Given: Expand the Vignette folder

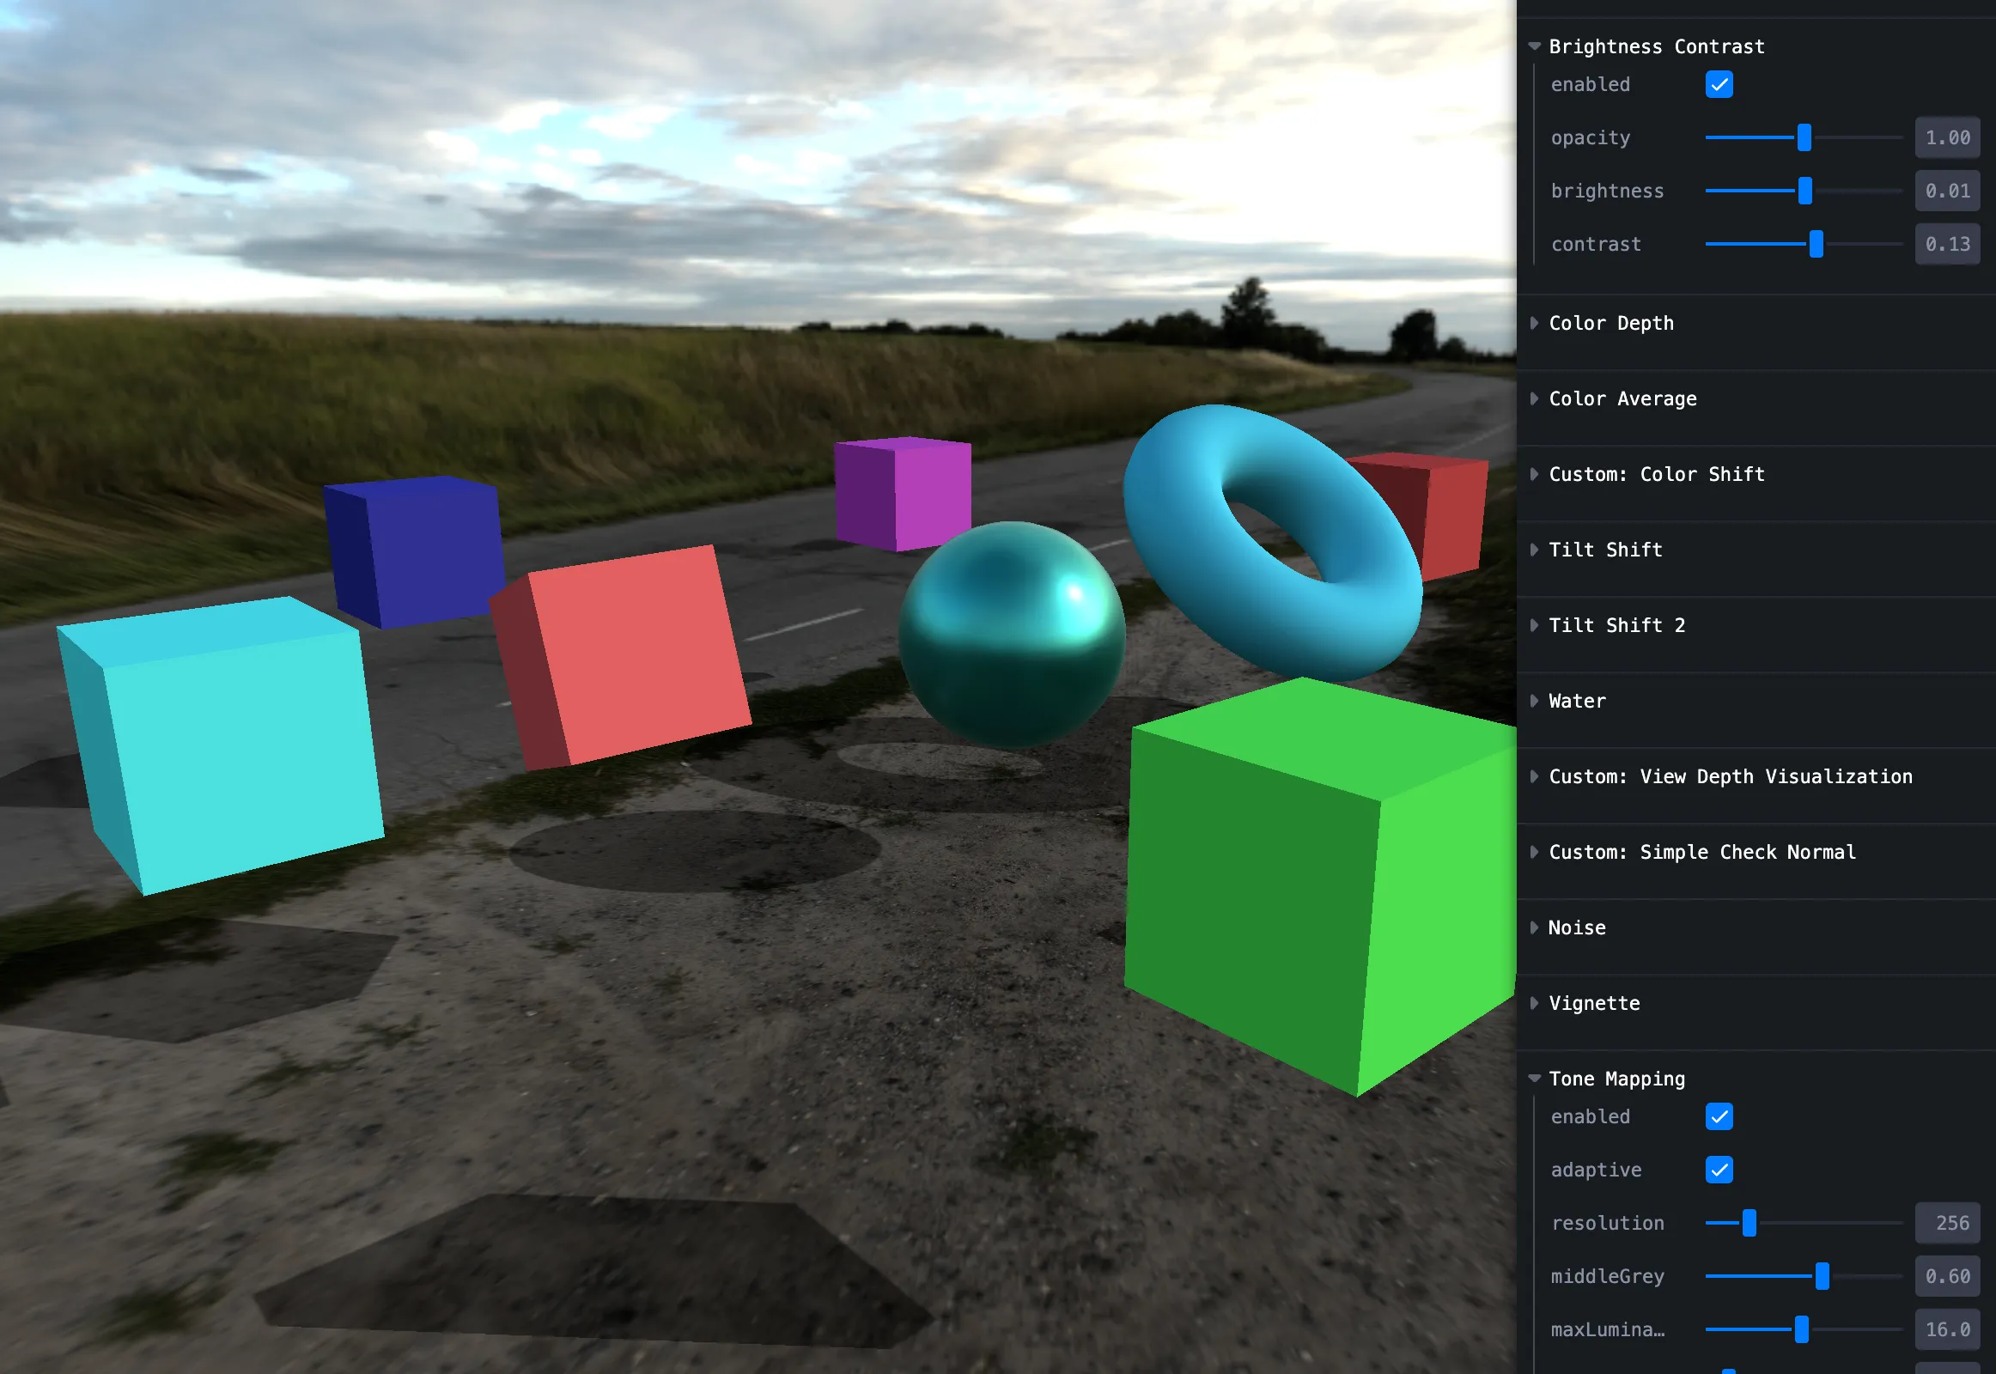Looking at the screenshot, I should (x=1593, y=1004).
